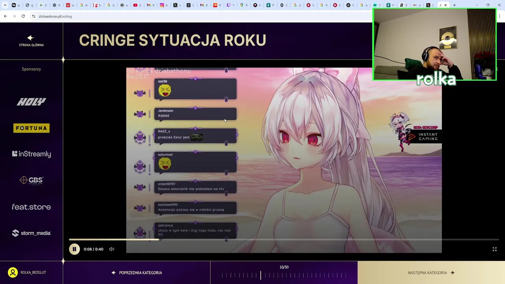Click the 10/30 category counter
Viewport: 505px width, 284px height.
pos(284,267)
